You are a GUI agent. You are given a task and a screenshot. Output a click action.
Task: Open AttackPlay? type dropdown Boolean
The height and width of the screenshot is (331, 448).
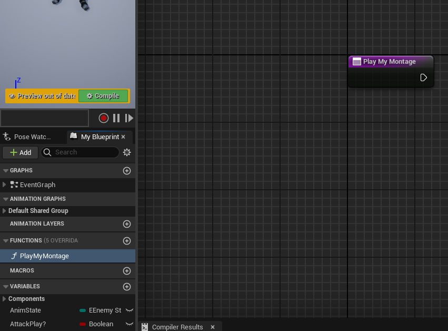pyautogui.click(x=96, y=324)
